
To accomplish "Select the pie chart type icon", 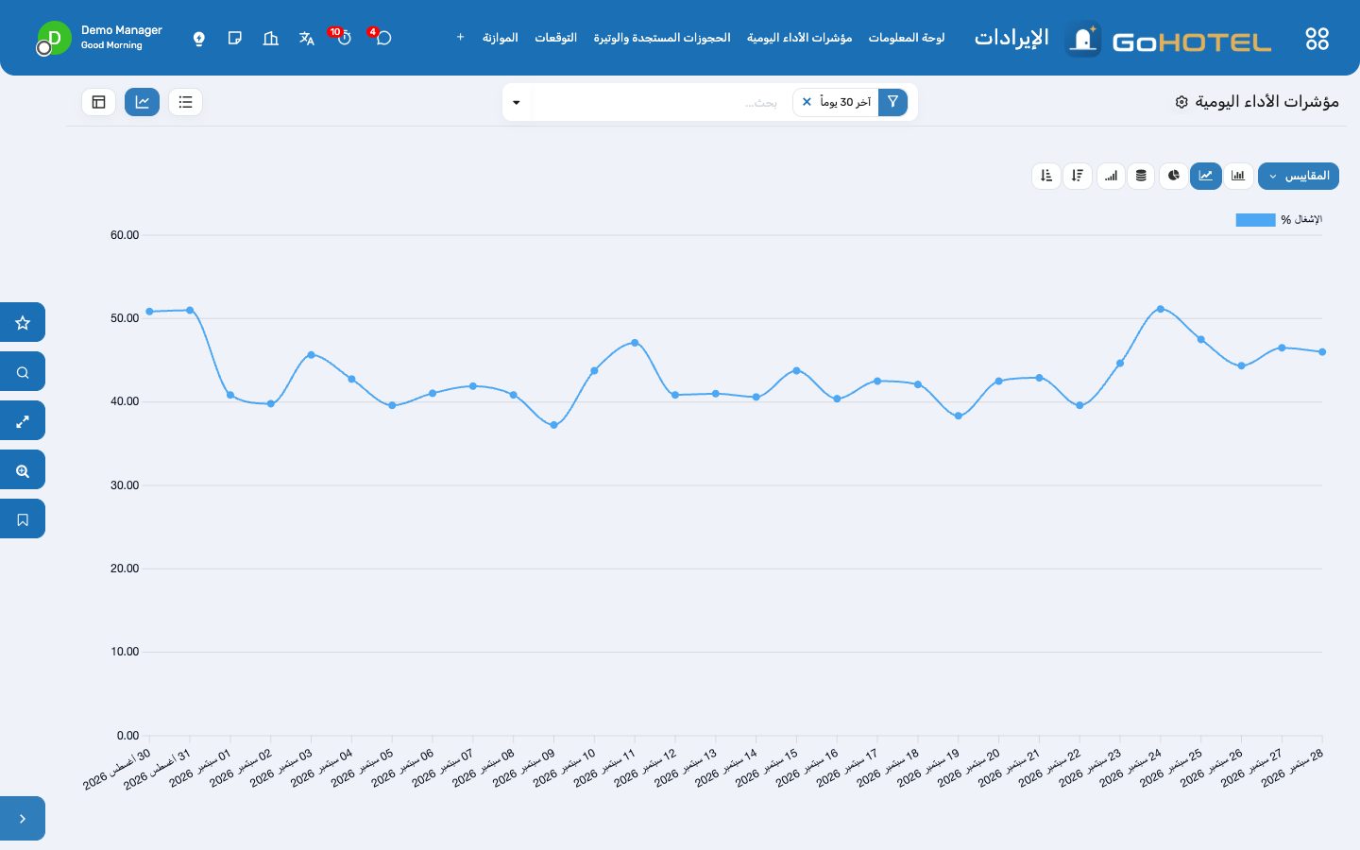I will tap(1173, 176).
